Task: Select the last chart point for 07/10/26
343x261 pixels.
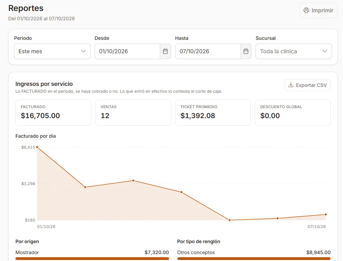Action: pos(326,214)
